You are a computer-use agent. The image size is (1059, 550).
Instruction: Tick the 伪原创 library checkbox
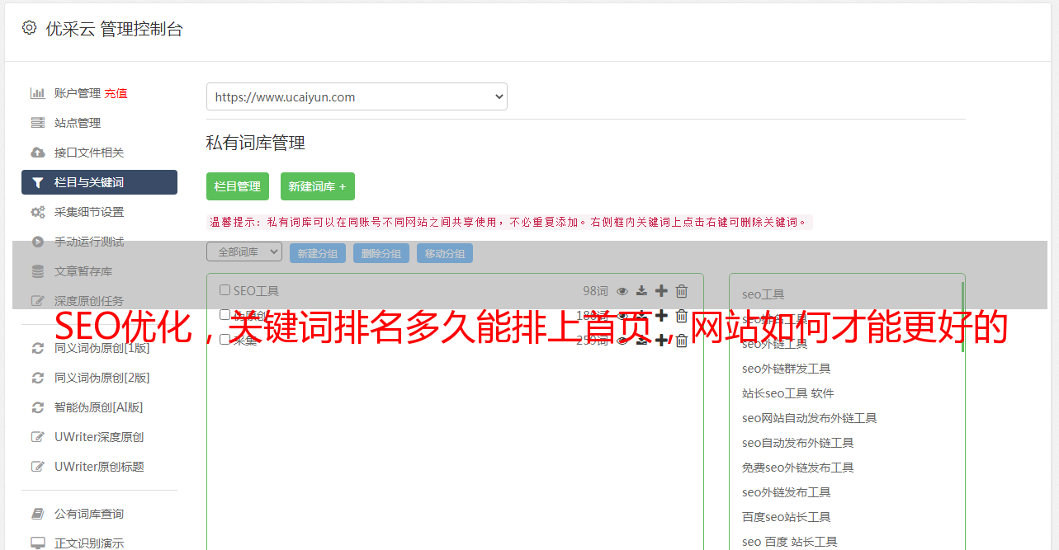225,315
